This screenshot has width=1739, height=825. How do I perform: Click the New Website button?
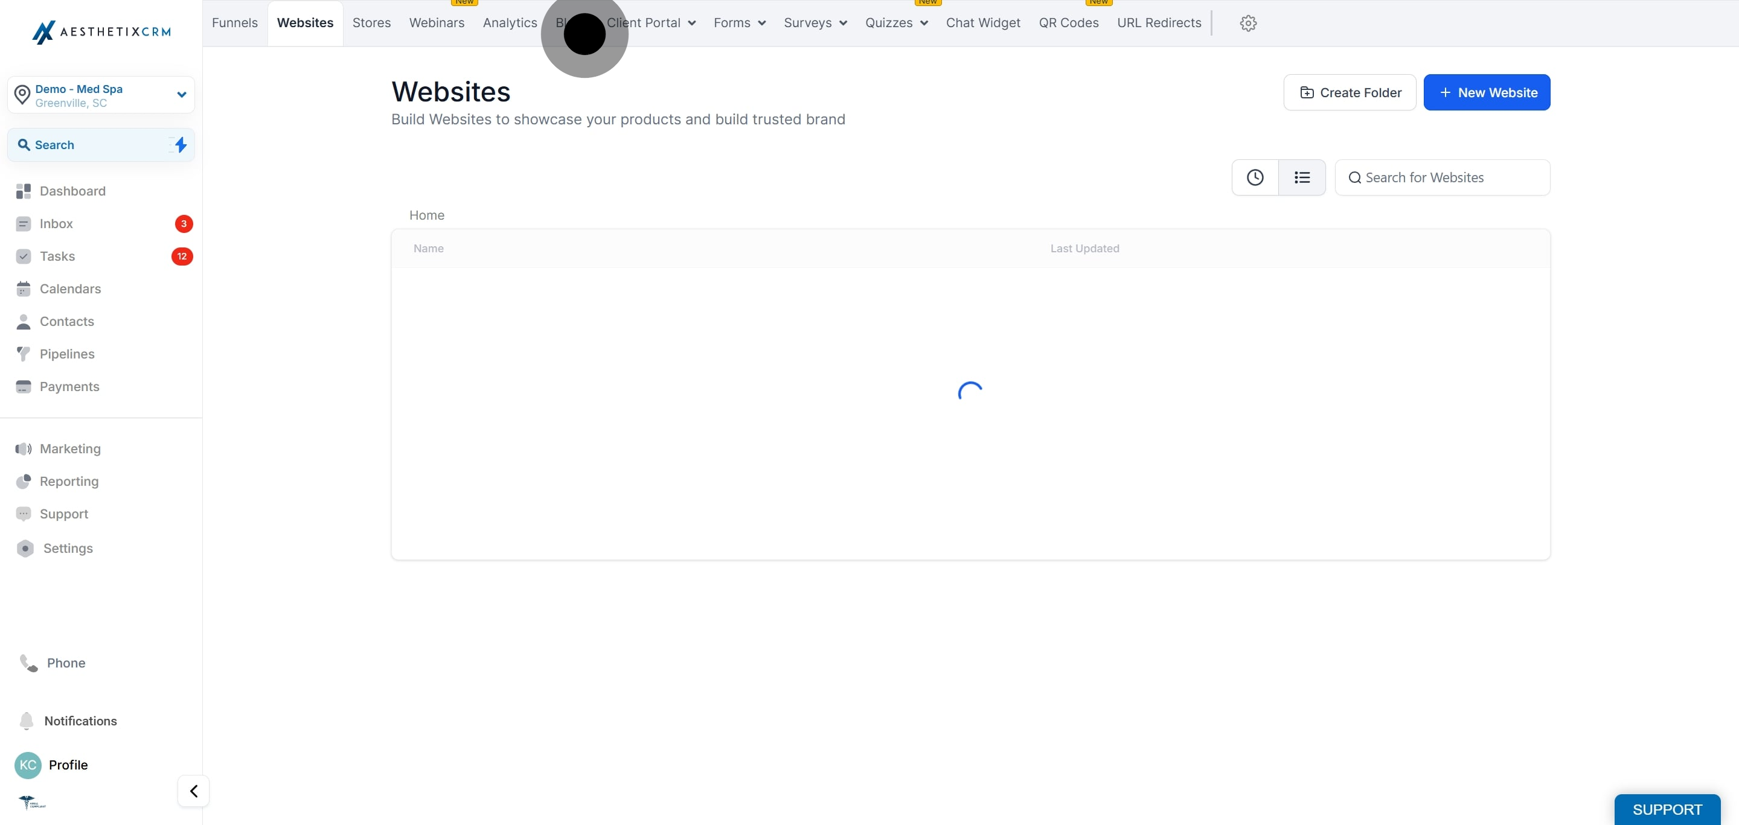pyautogui.click(x=1487, y=92)
